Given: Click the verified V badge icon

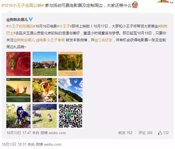Looking at the screenshot, I should [x=31, y=19].
